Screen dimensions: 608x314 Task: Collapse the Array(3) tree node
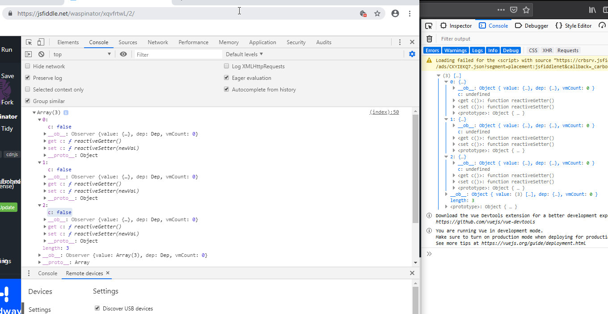(x=34, y=112)
